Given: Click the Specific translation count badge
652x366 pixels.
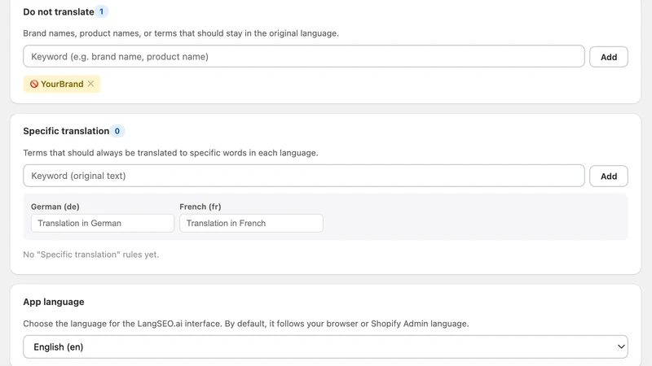Looking at the screenshot, I should coord(117,131).
